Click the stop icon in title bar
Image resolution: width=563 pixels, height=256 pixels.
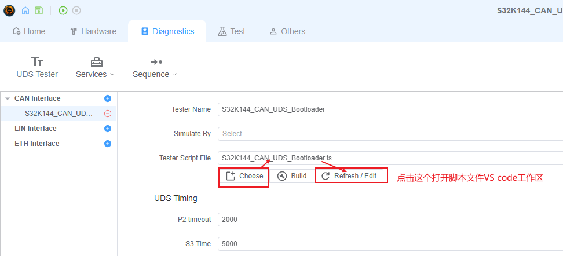point(76,10)
